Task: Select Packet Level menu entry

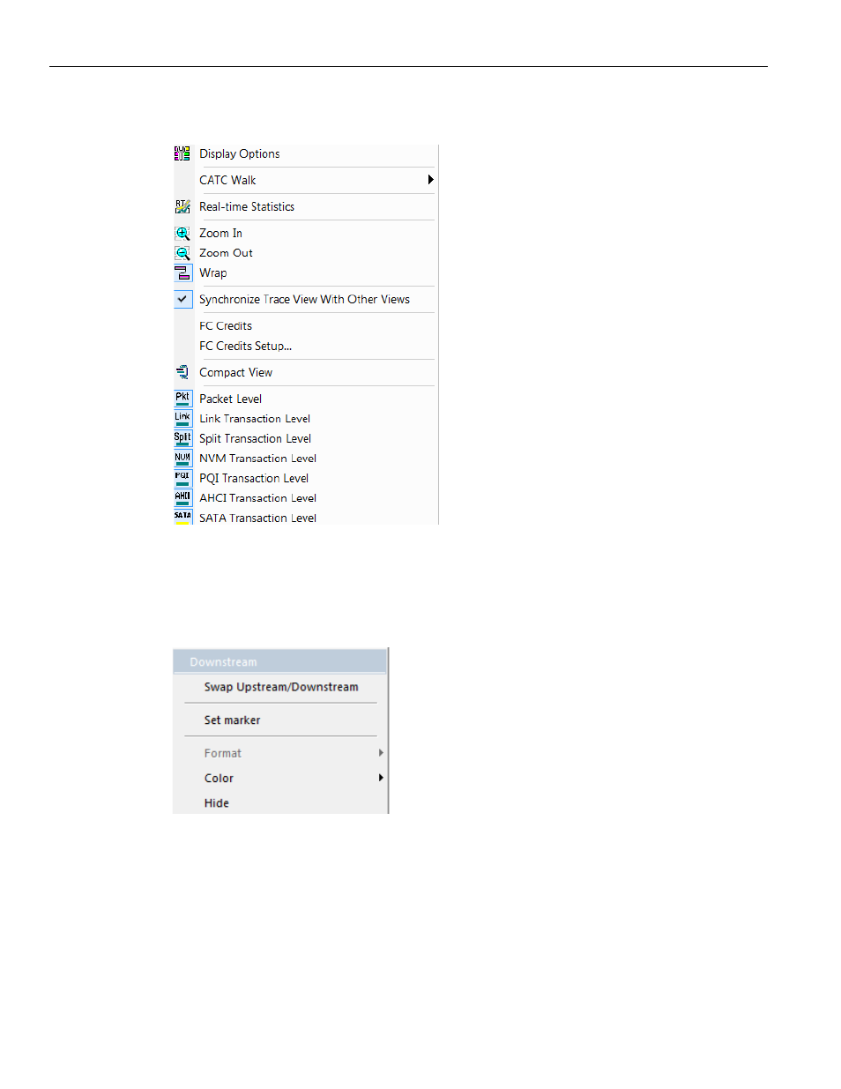Action: tap(230, 399)
